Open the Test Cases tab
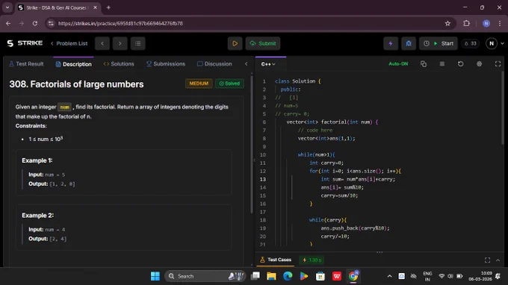This screenshot has height=285, width=508. click(276, 260)
